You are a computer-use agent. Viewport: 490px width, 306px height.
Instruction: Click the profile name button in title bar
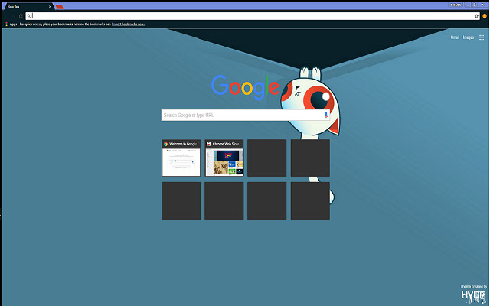[x=456, y=5]
